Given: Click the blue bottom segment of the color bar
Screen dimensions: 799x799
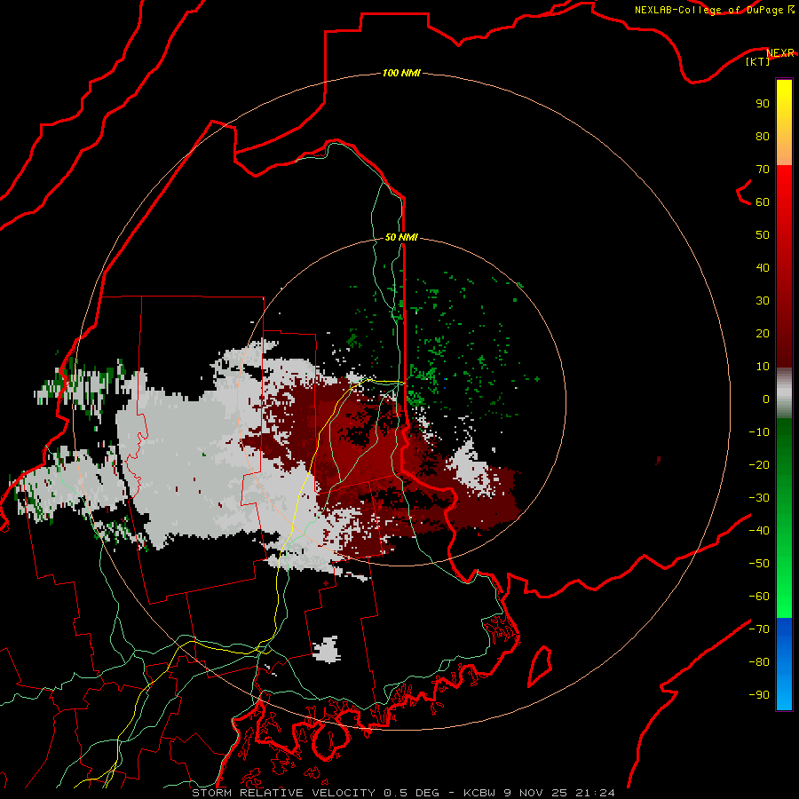Looking at the screenshot, I should 784,664.
